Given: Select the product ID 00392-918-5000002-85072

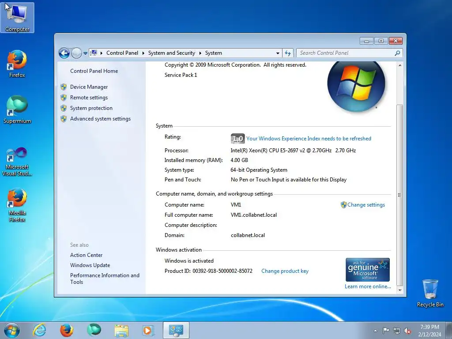Looking at the screenshot, I should pos(222,271).
